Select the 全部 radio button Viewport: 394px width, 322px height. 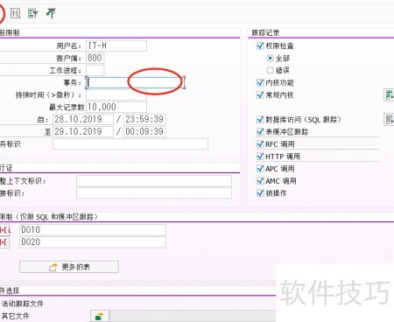click(x=271, y=58)
